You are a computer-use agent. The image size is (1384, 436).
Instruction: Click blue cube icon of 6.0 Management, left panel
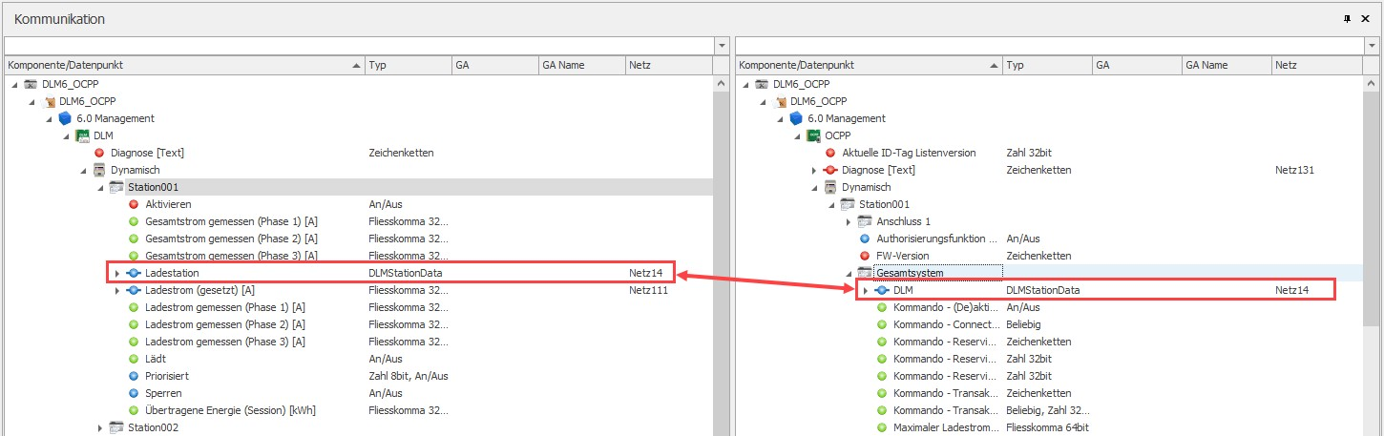pos(65,118)
